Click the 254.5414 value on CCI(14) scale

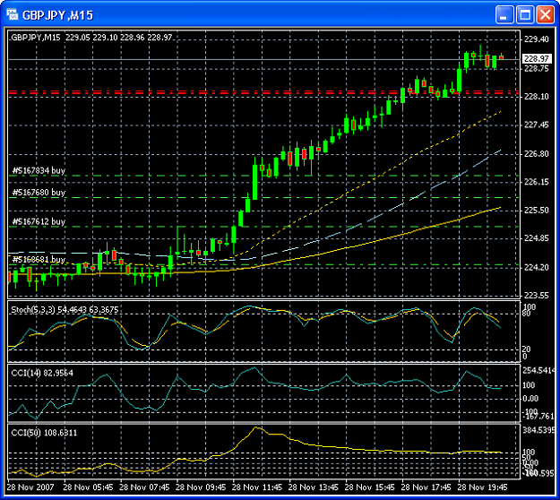539,371
